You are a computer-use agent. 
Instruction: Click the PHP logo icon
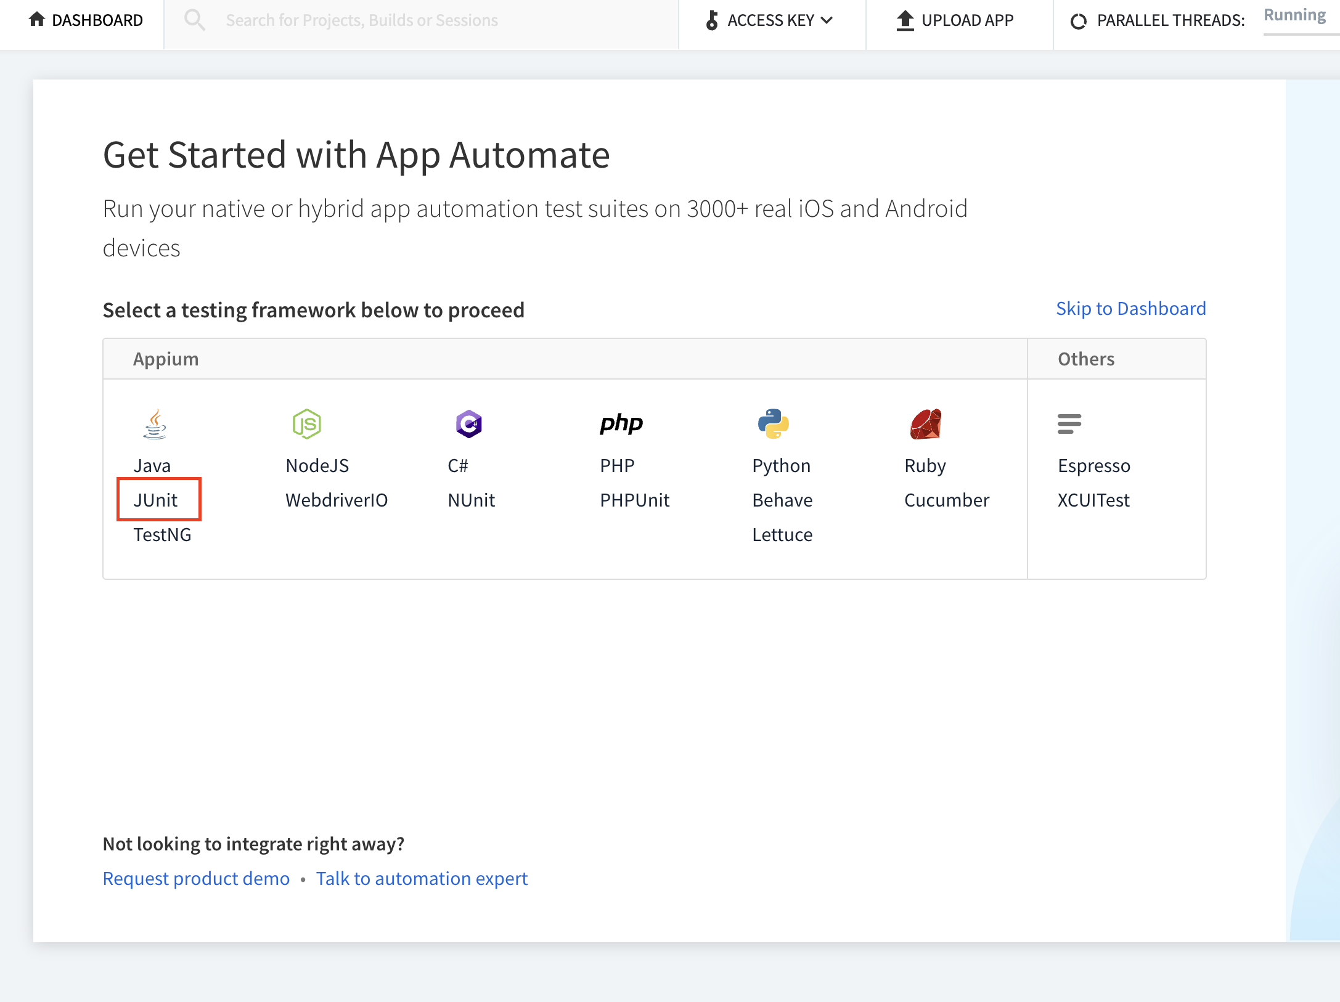coord(621,423)
